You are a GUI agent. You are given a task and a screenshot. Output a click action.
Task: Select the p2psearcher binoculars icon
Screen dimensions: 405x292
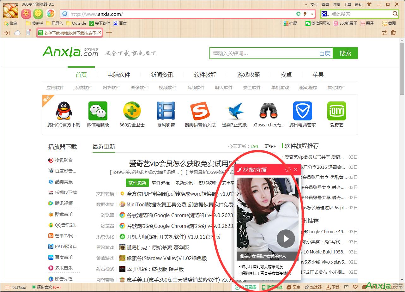pyautogui.click(x=268, y=111)
